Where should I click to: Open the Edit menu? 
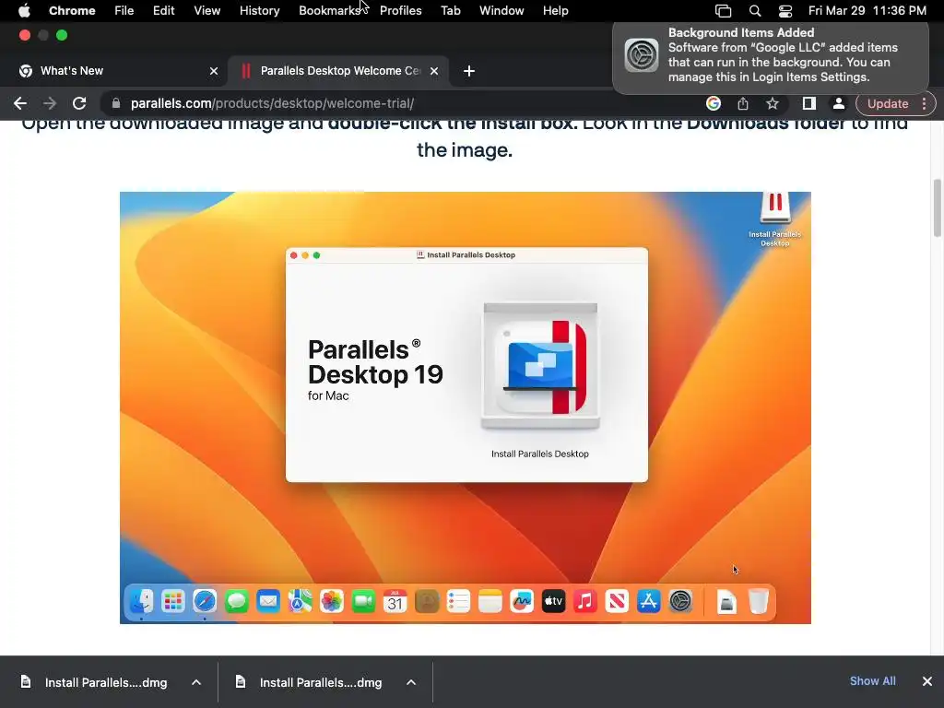coord(163,11)
